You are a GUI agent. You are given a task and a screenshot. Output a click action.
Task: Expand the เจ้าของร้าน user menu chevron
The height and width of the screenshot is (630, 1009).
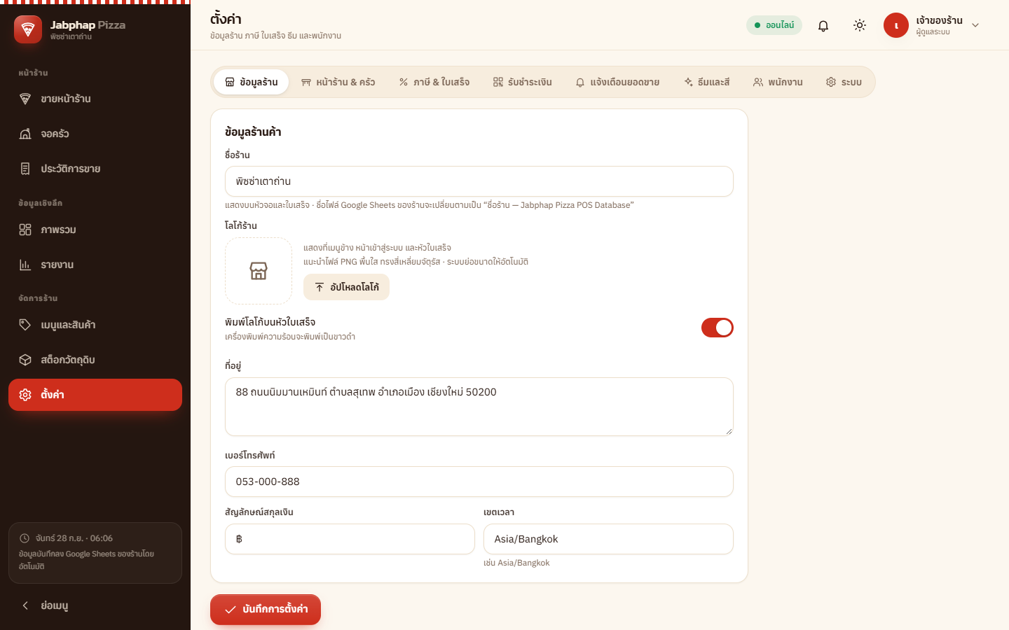point(975,25)
